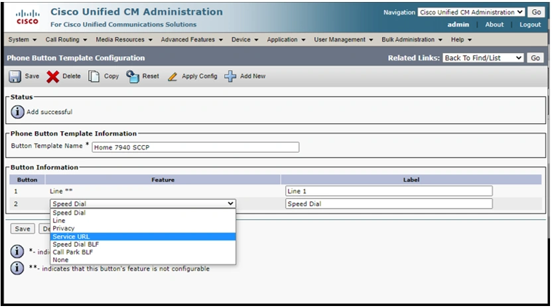Open the System menu
Image resolution: width=552 pixels, height=308 pixels.
click(22, 40)
